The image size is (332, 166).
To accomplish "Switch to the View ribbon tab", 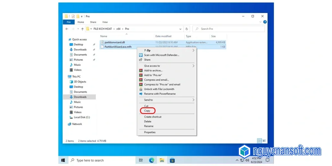I will click(x=105, y=22).
